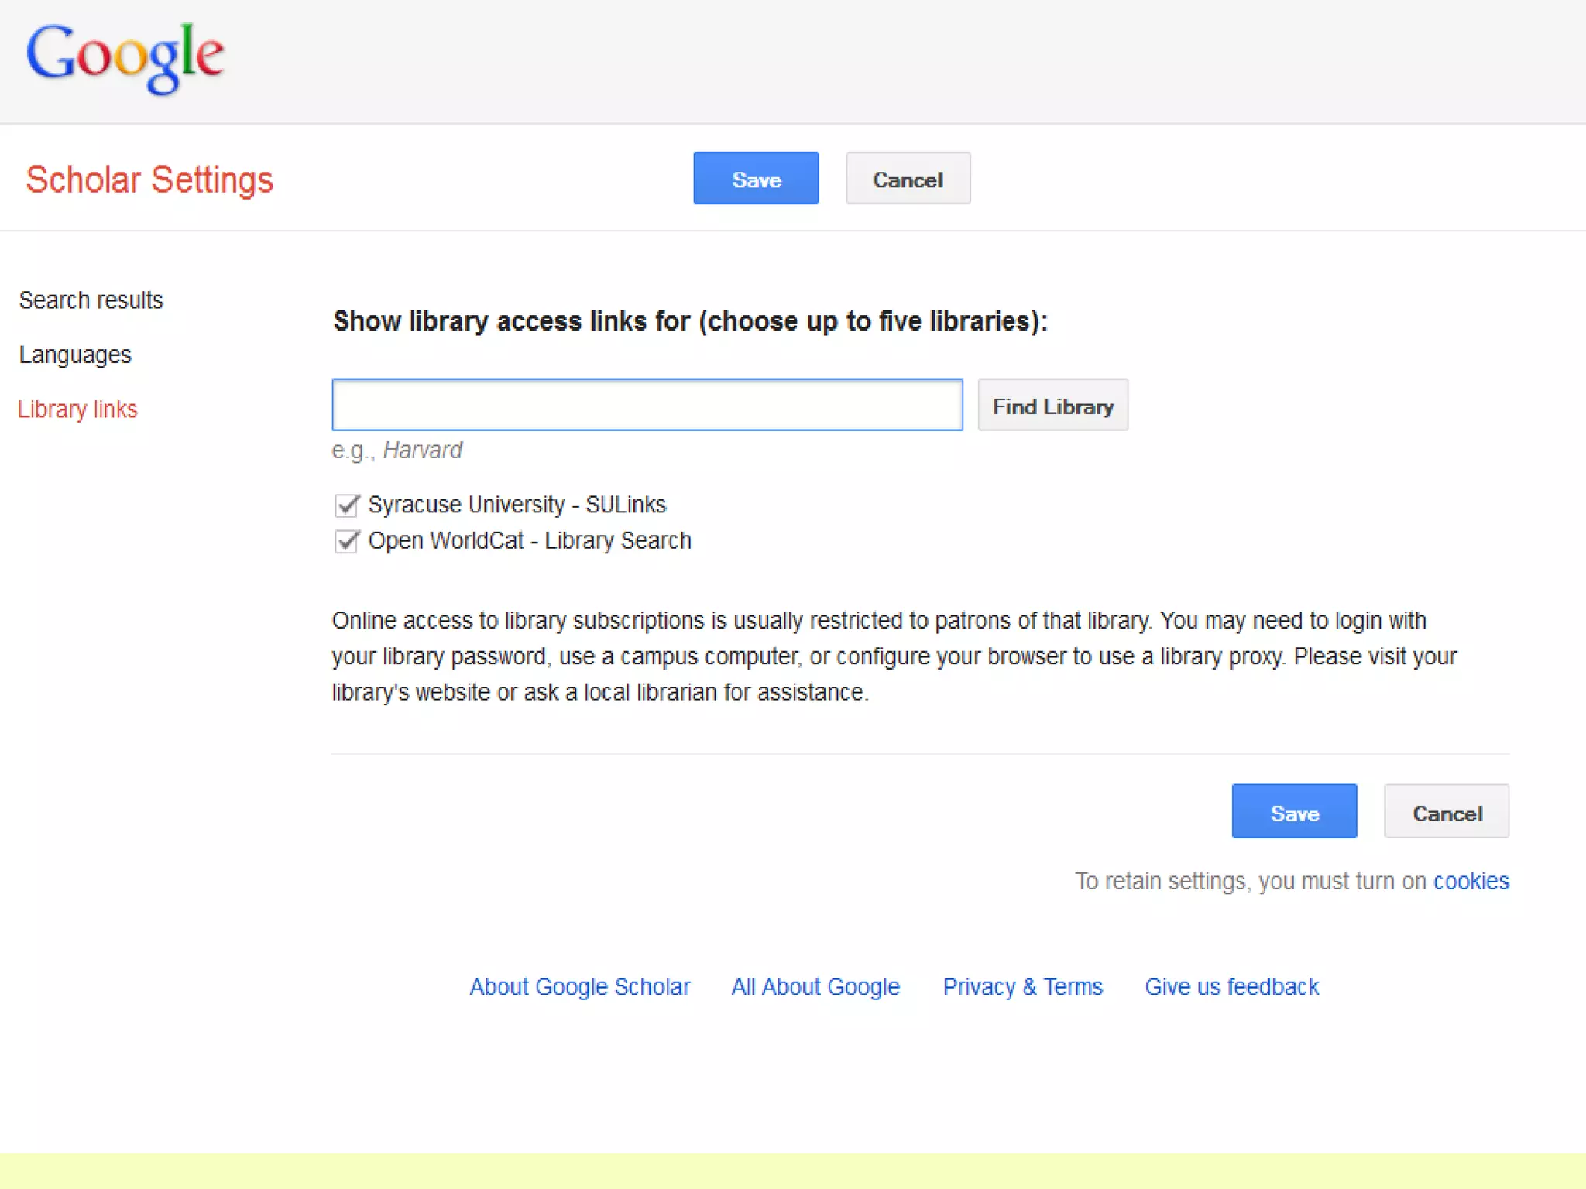Click the bottom blue Save button
The image size is (1586, 1189).
[x=1294, y=812]
